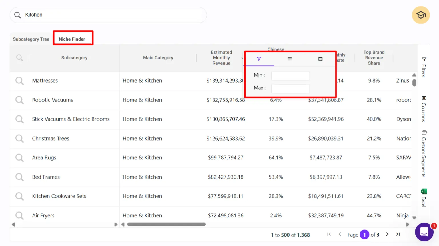The height and width of the screenshot is (246, 439).
Task: Open the graduation cap academy icon
Action: click(x=420, y=15)
